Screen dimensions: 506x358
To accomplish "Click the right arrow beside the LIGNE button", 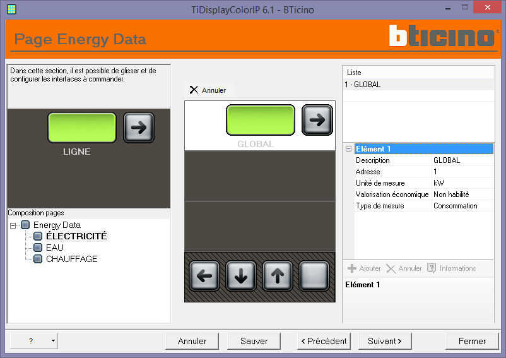I will (139, 128).
